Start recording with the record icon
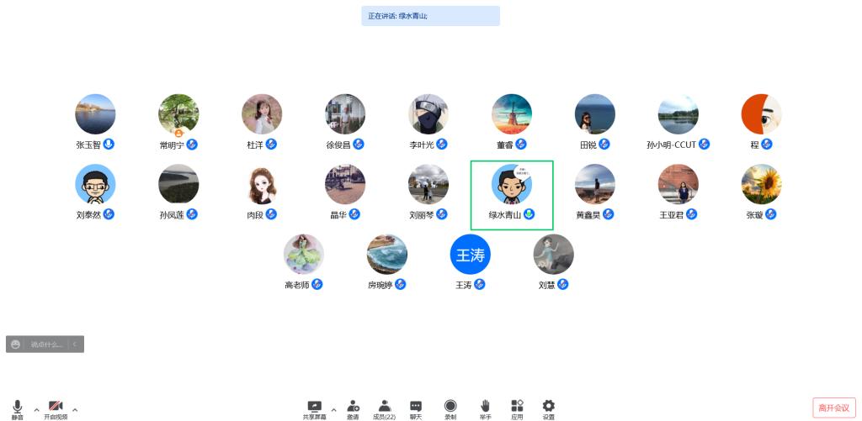 450,406
